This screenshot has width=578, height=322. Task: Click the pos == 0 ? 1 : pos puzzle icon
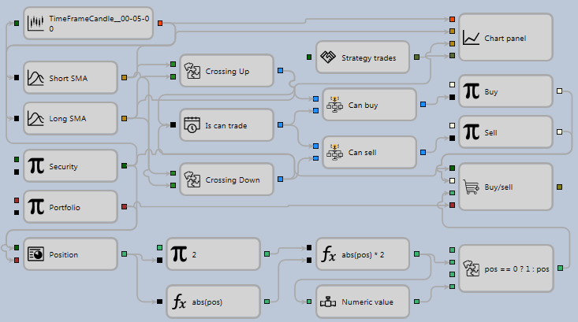(x=471, y=268)
